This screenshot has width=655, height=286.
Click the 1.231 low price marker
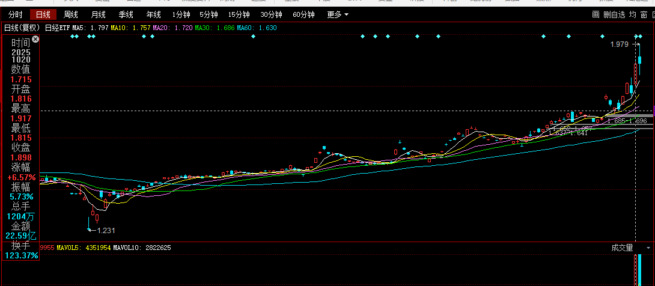click(x=105, y=230)
